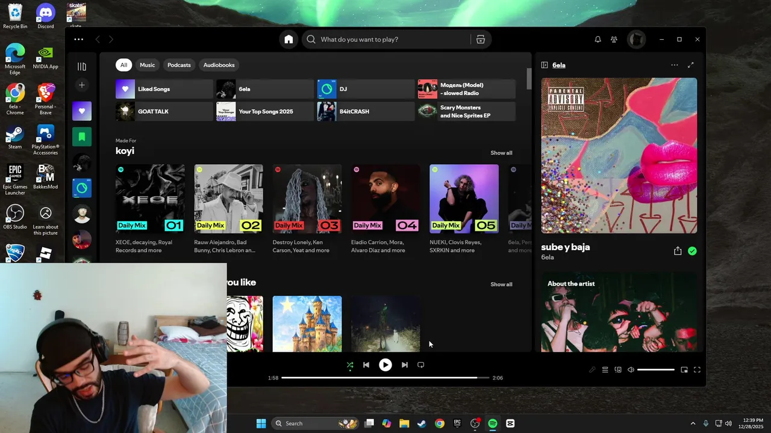Open the Miniplayer icon
The width and height of the screenshot is (771, 433).
pos(684,370)
